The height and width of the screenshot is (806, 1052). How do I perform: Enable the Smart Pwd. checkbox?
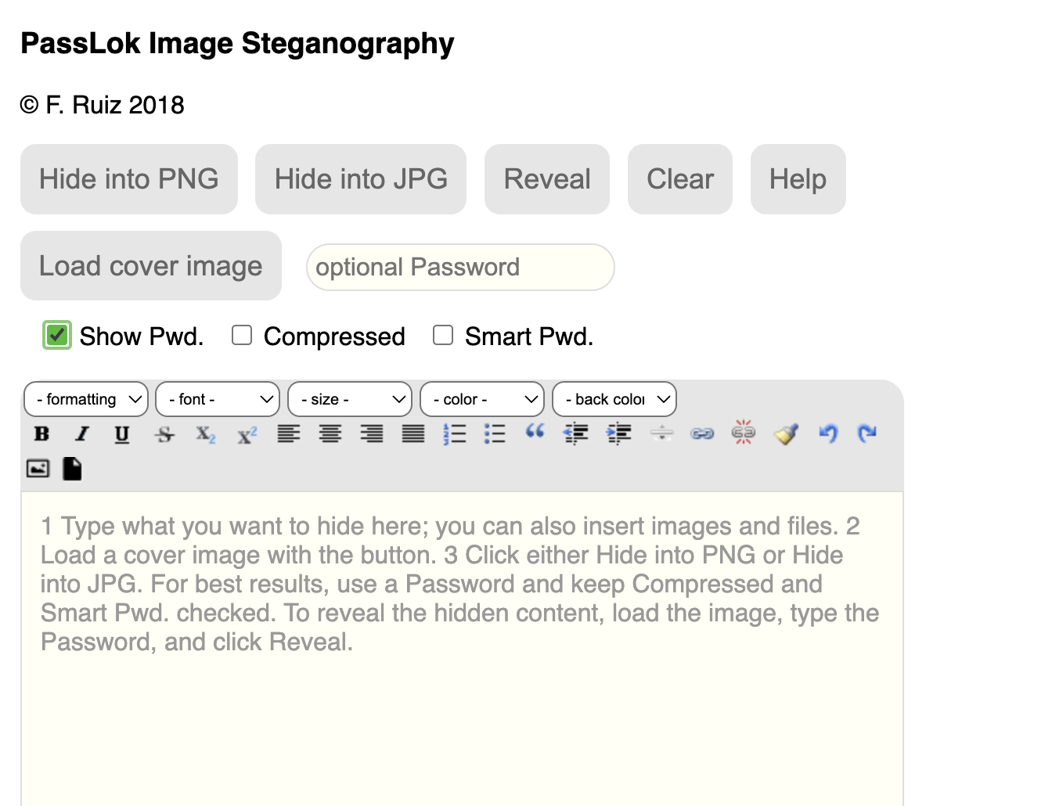tap(443, 336)
